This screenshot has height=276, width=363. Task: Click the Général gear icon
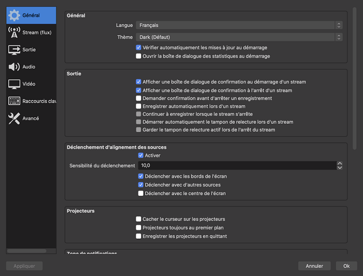(x=14, y=15)
